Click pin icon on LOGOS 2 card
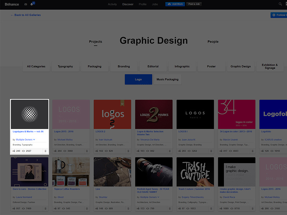This screenshot has width=287, height=215. coord(128,151)
